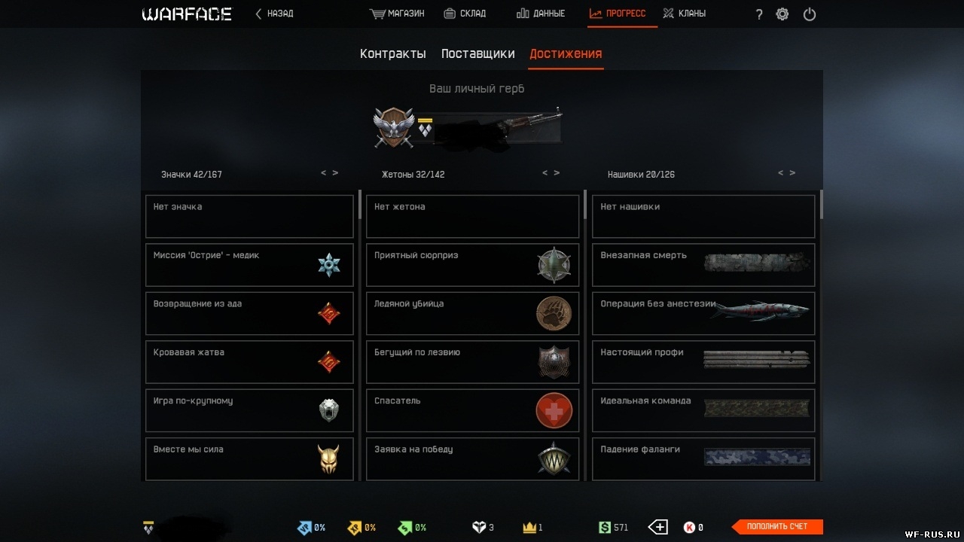The height and width of the screenshot is (542, 964).
Task: Go to next page of Нашивки stripes
Action: pyautogui.click(x=792, y=173)
